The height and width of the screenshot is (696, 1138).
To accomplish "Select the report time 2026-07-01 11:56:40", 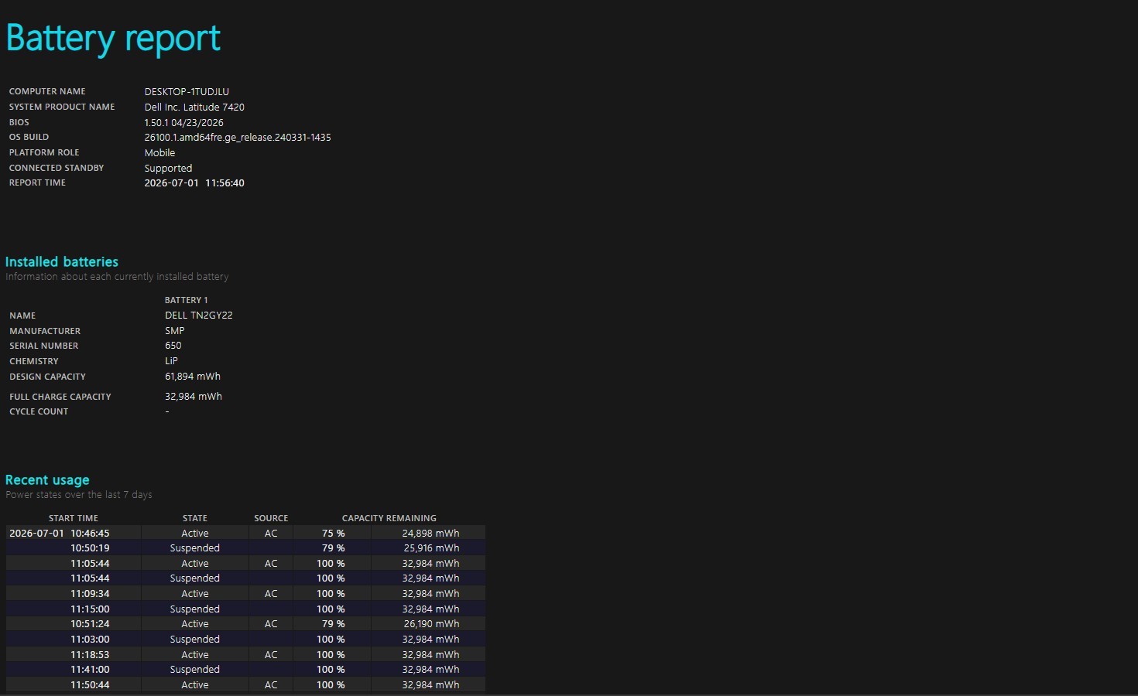I will click(194, 183).
